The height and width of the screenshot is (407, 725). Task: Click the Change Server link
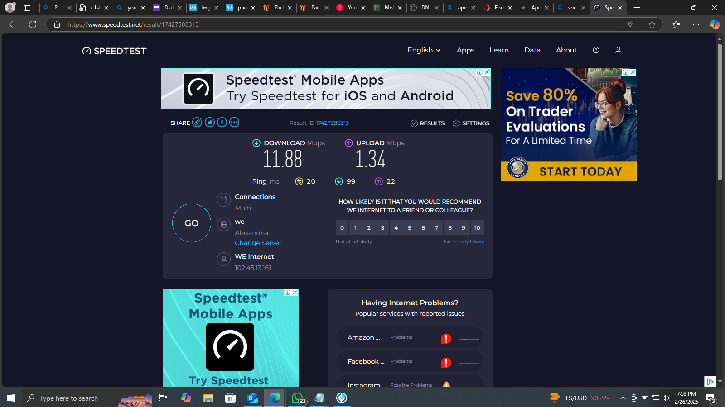pyautogui.click(x=258, y=243)
